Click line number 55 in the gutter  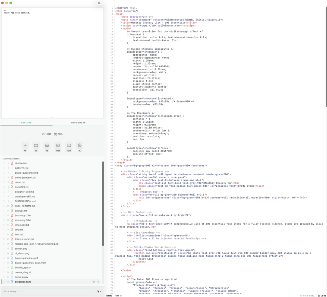click(112, 166)
